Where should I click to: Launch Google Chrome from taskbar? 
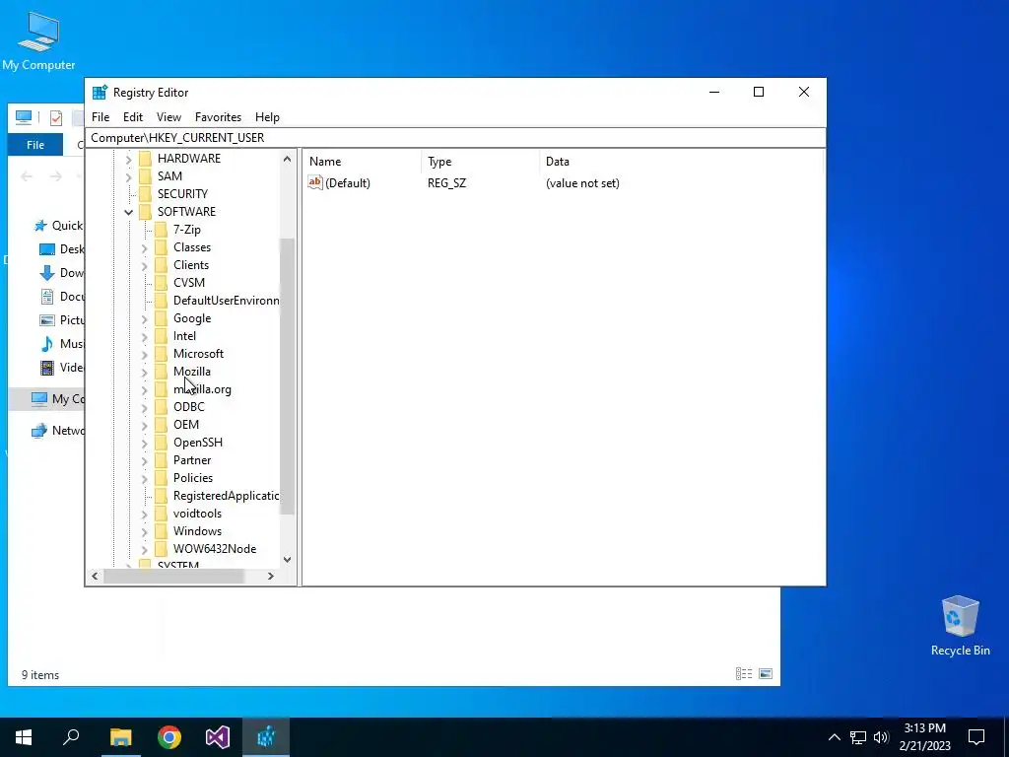pos(169,737)
